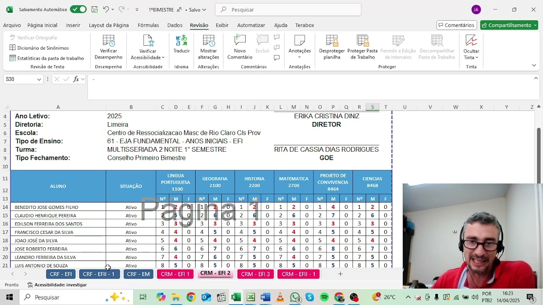Toggle the Salvamento Automático switch

tap(78, 9)
